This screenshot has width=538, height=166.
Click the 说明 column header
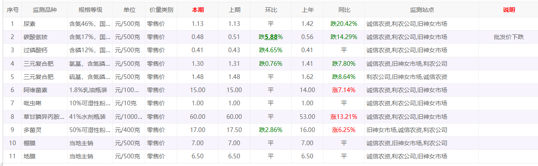[x=509, y=10]
